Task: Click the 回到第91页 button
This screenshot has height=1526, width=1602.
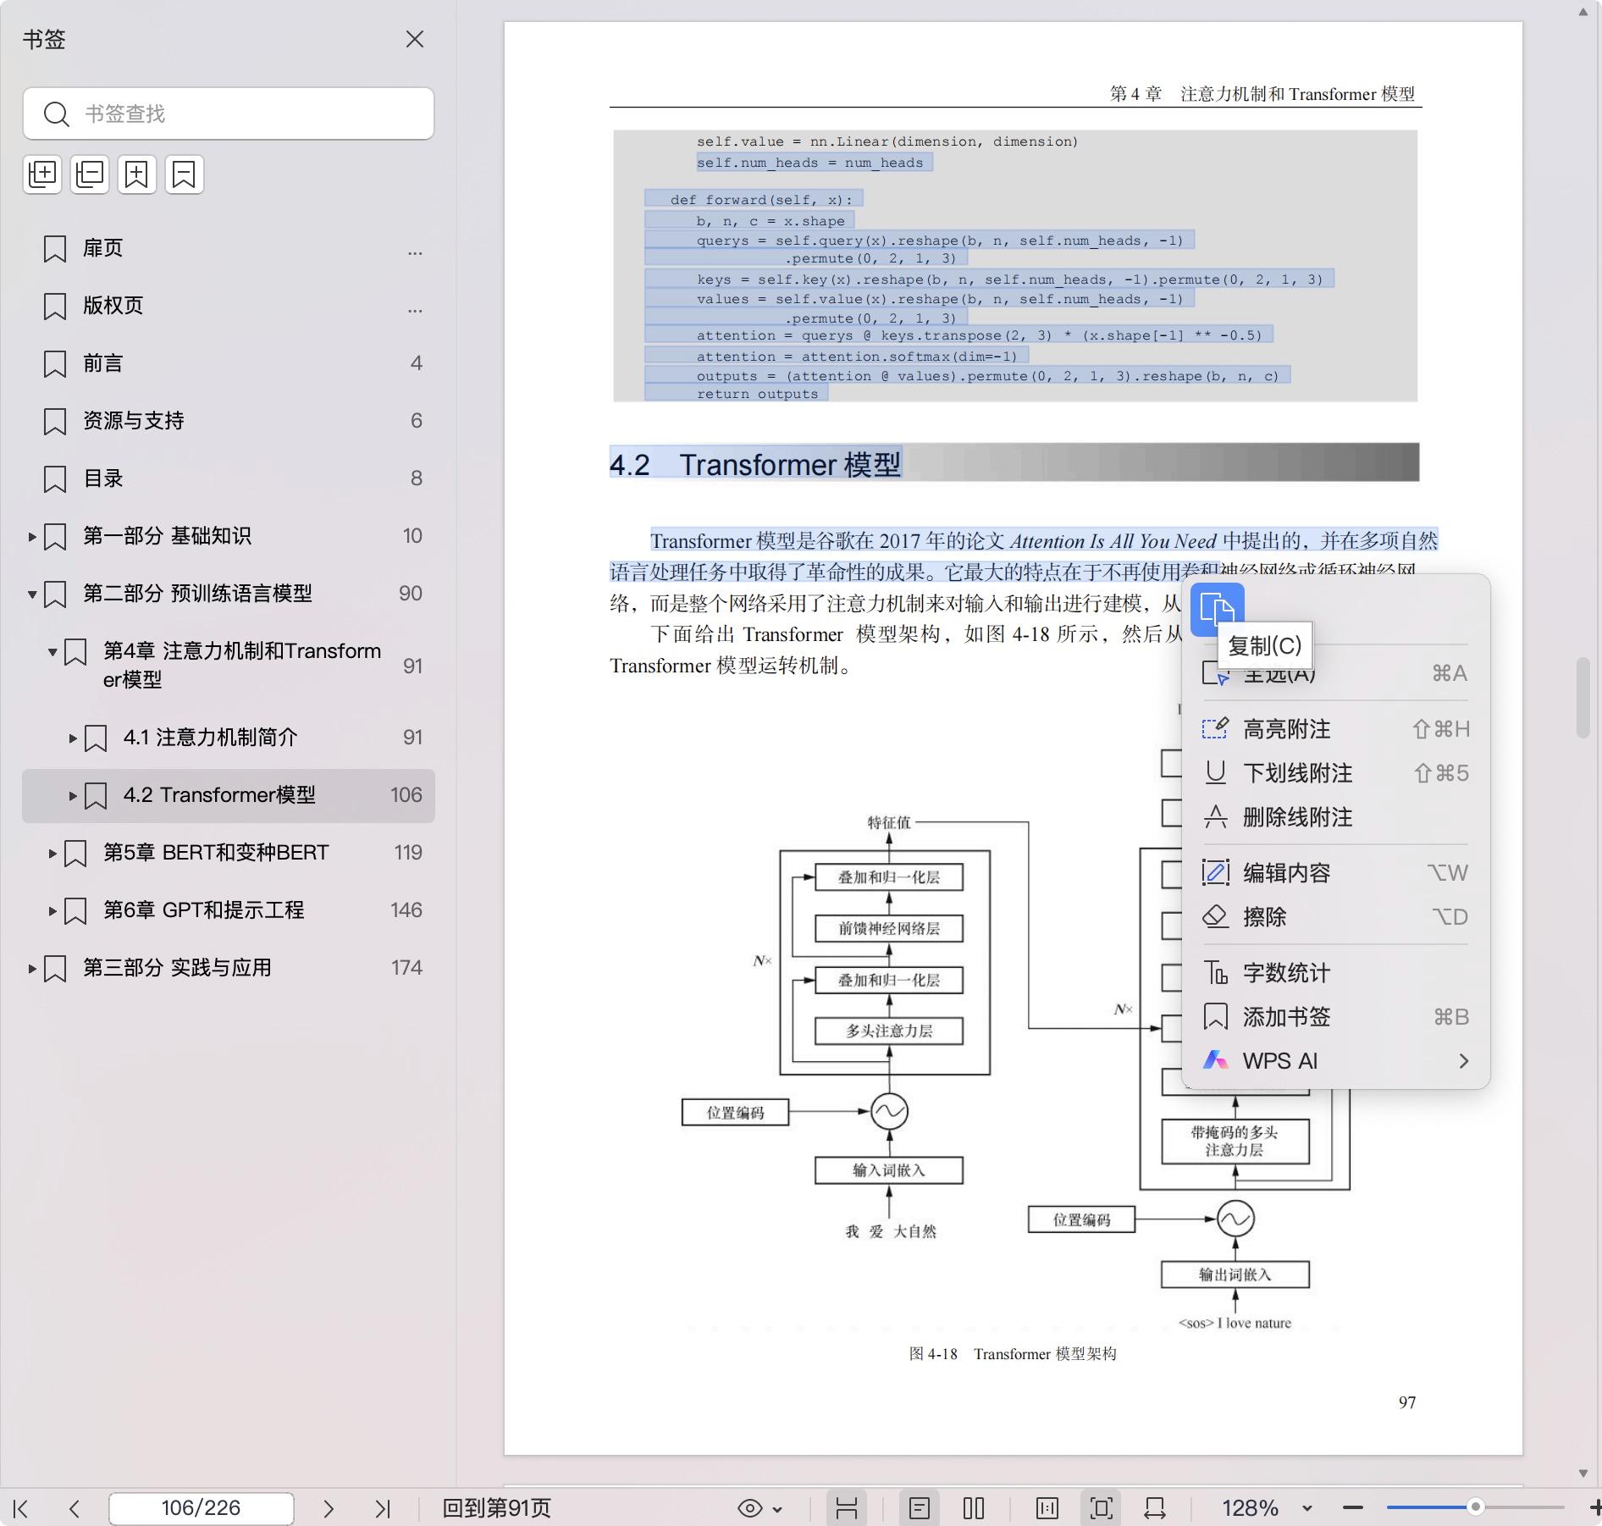Action: click(x=496, y=1508)
